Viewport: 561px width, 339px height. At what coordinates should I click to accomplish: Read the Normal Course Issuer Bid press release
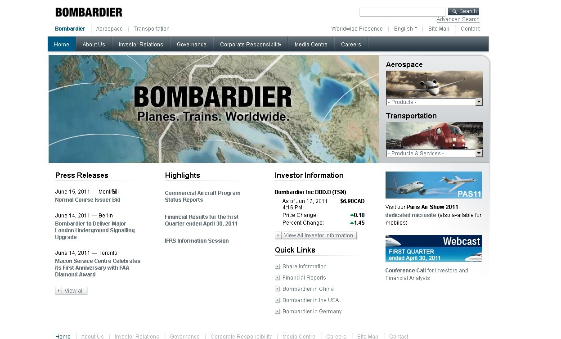[x=88, y=200]
